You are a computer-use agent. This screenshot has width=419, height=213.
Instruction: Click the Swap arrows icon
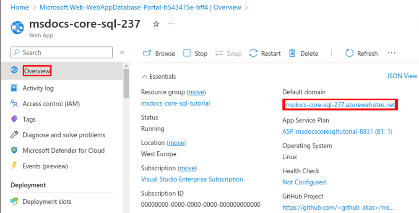click(x=219, y=53)
